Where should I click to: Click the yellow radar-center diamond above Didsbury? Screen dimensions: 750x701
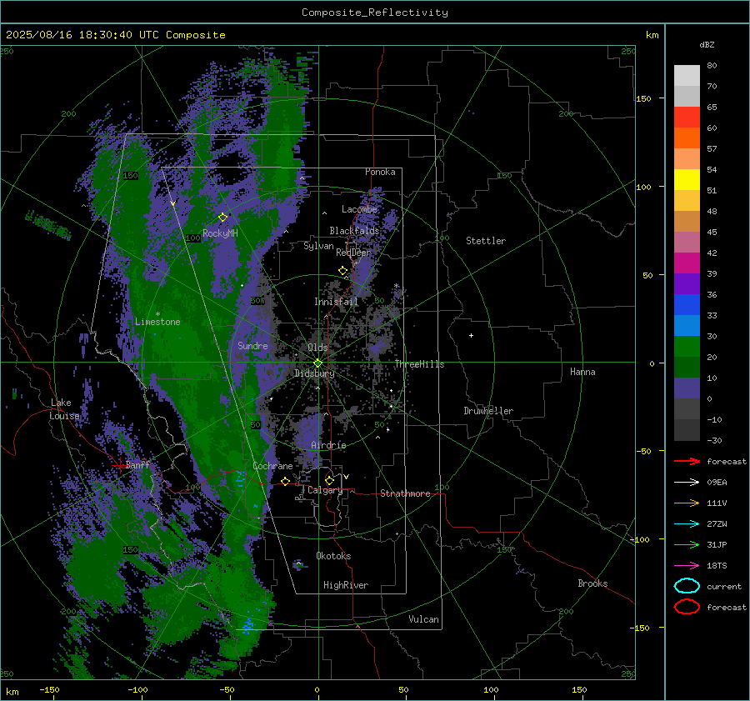(x=317, y=363)
